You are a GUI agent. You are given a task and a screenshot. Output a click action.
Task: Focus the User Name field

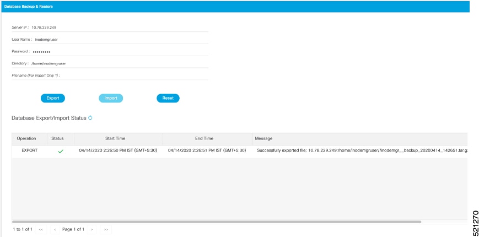pos(110,39)
